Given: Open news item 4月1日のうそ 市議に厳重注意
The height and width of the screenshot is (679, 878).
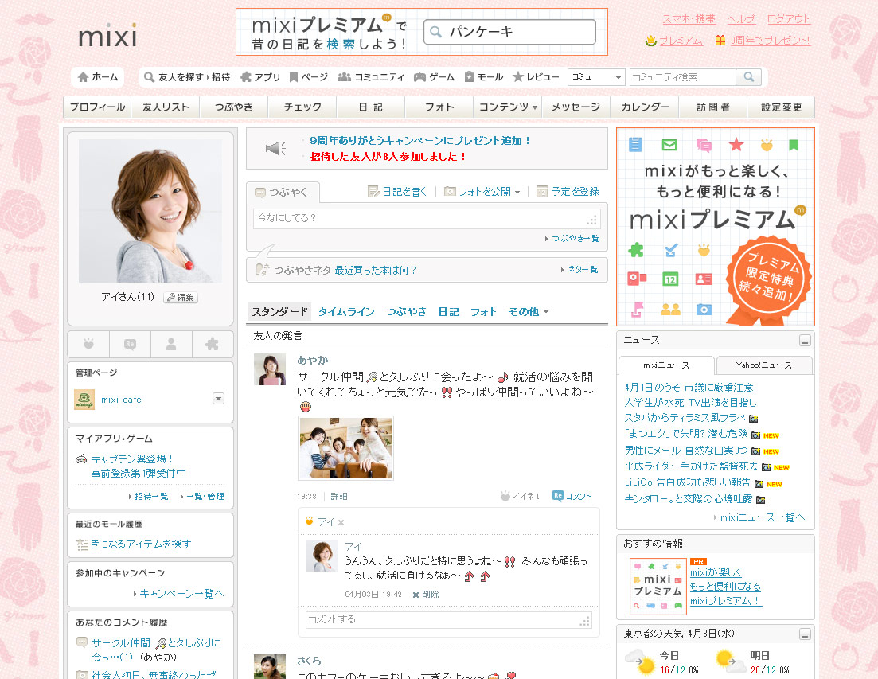Looking at the screenshot, I should (689, 388).
